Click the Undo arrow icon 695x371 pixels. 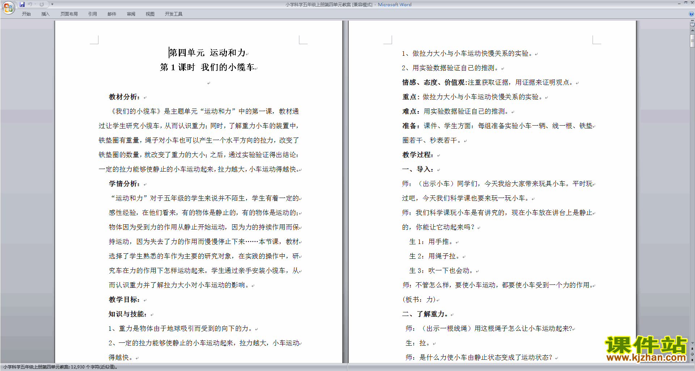[x=30, y=4]
